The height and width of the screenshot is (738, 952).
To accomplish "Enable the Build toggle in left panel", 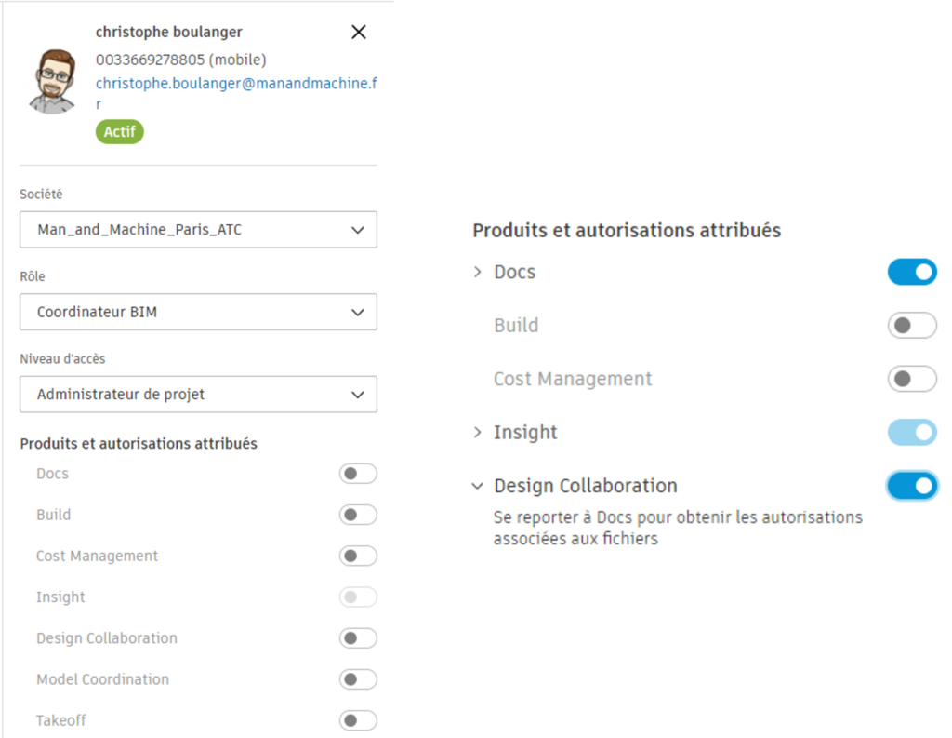I will (358, 515).
